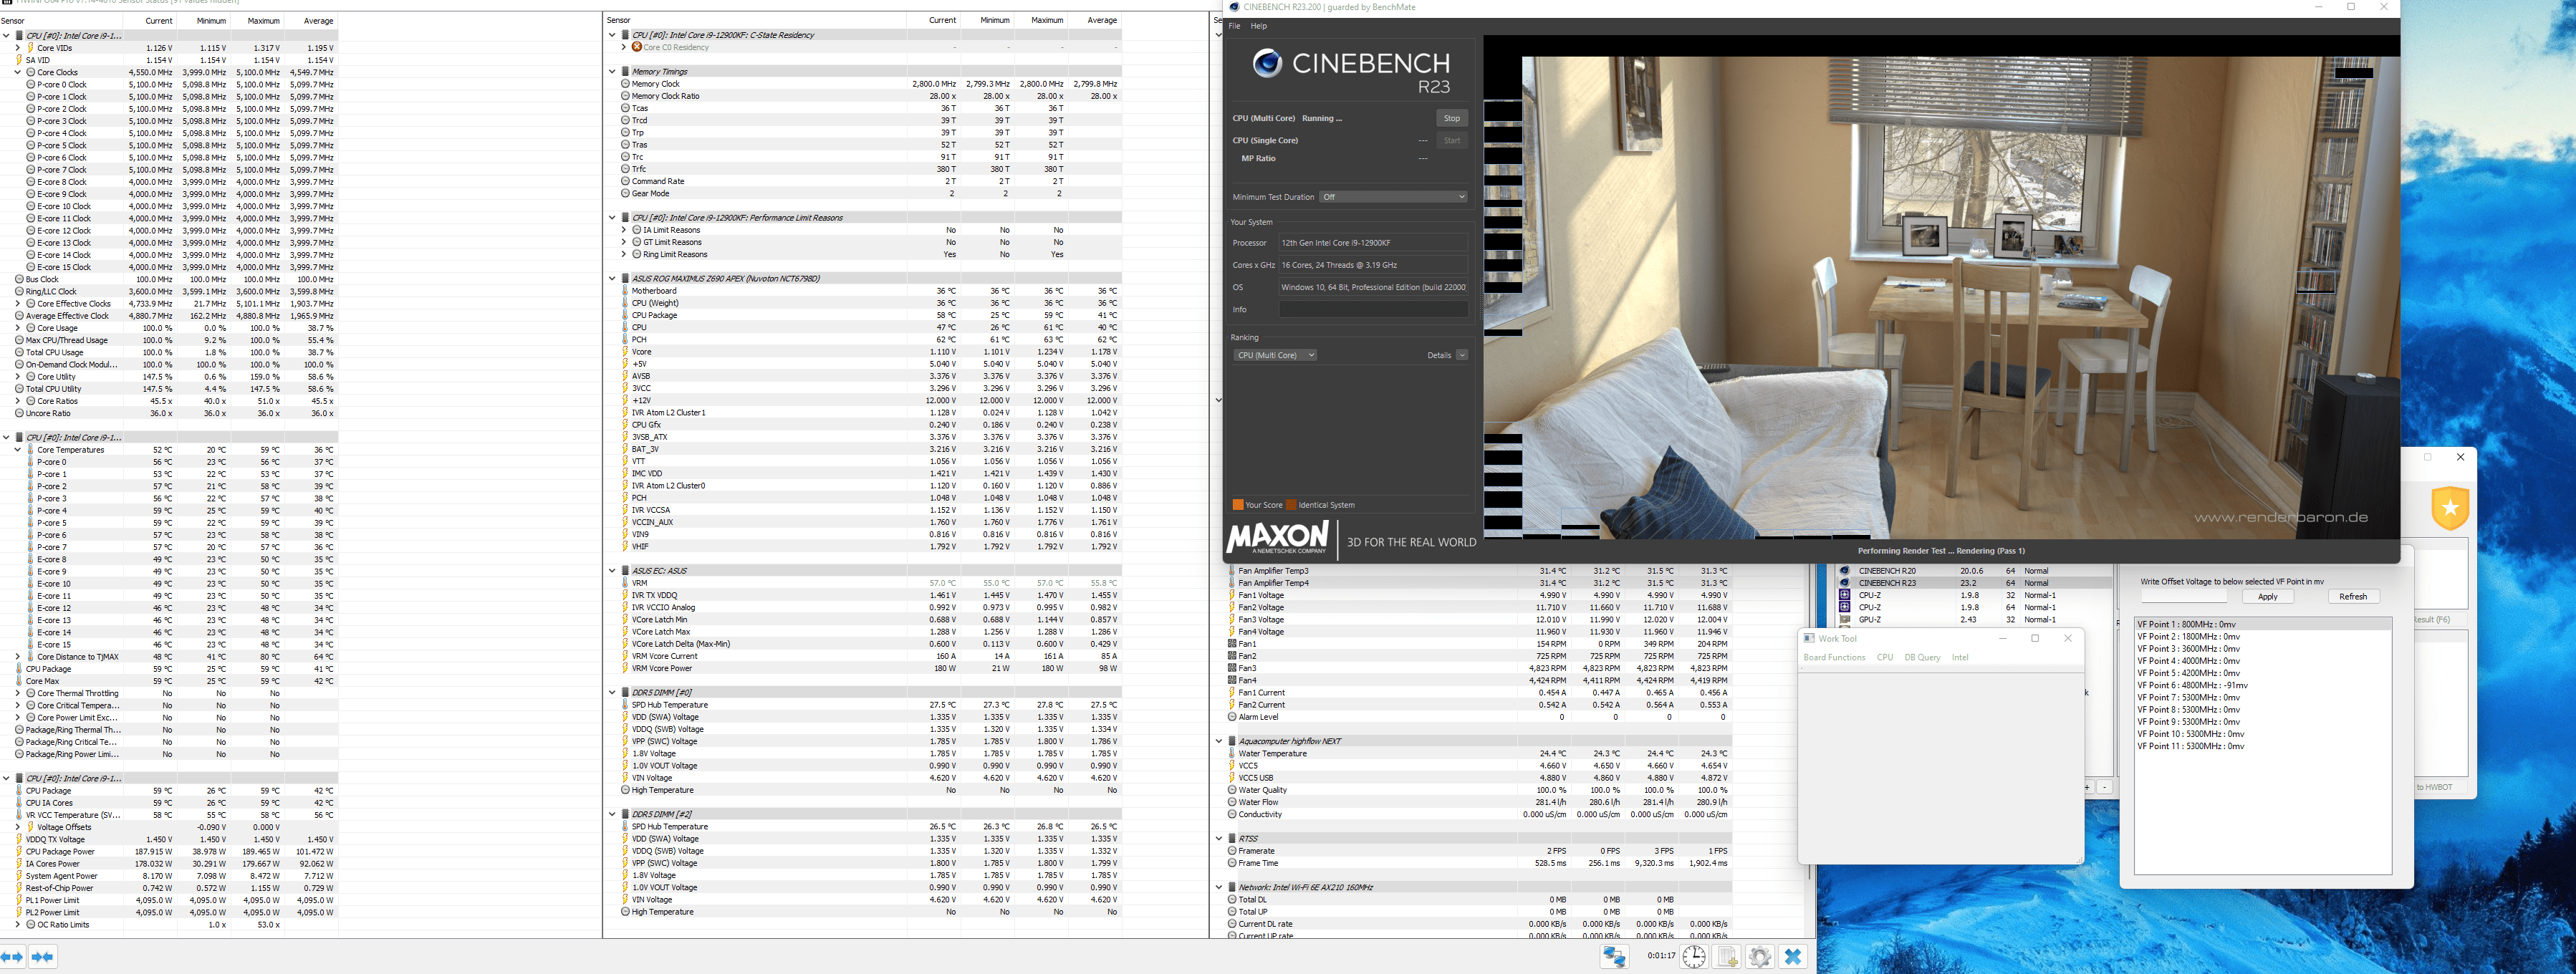Click the yellow star shield badge icon
2576x974 pixels.
tap(2450, 508)
